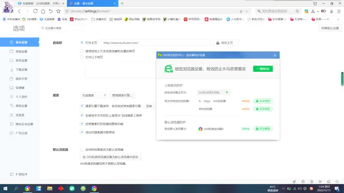Screen dimensions: 344x193
Task: Select the 打开主页 radio button
Action: coord(82,43)
